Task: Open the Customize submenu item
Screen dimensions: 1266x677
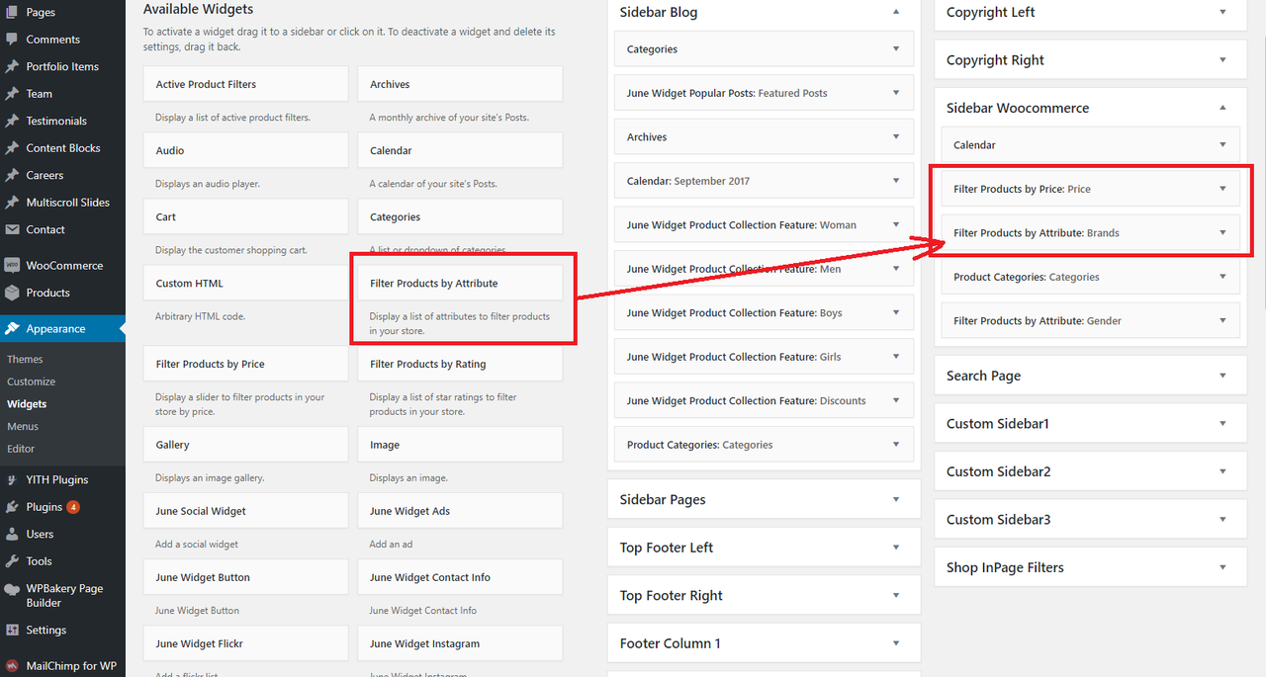Action: tap(31, 381)
